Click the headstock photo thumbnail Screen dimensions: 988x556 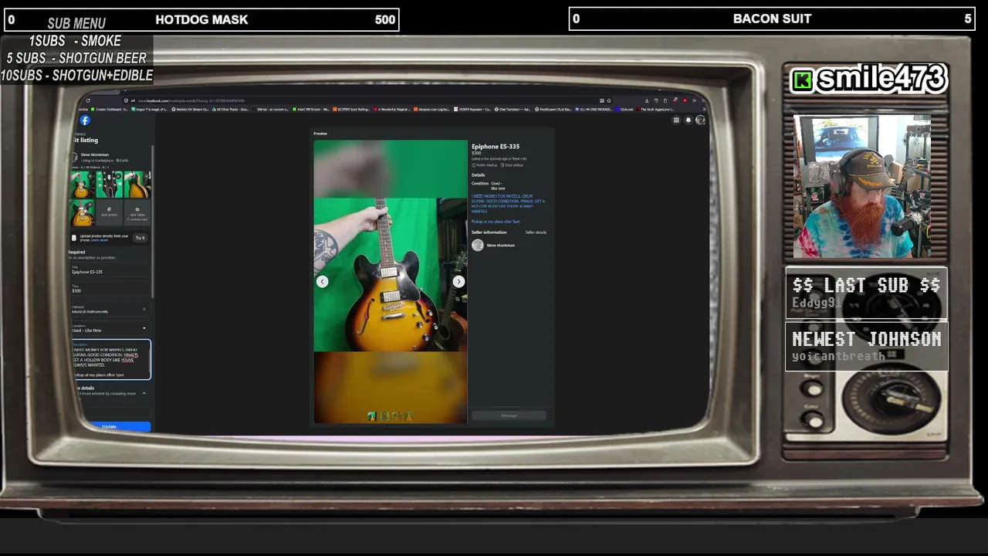tap(110, 185)
